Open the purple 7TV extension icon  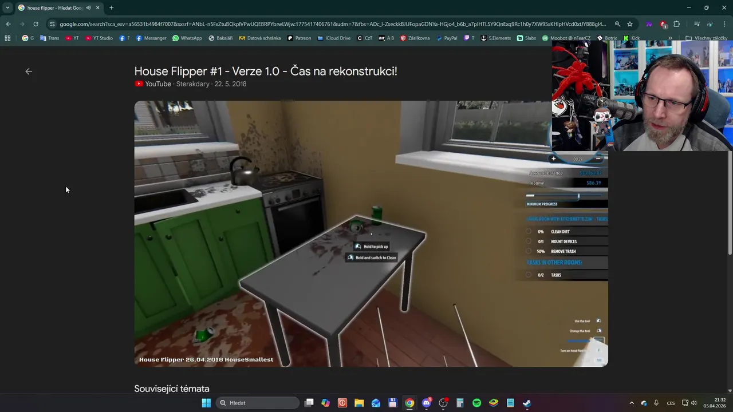649,24
